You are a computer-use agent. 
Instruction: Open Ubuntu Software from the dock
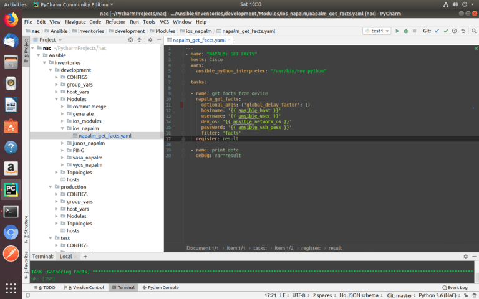(11, 126)
